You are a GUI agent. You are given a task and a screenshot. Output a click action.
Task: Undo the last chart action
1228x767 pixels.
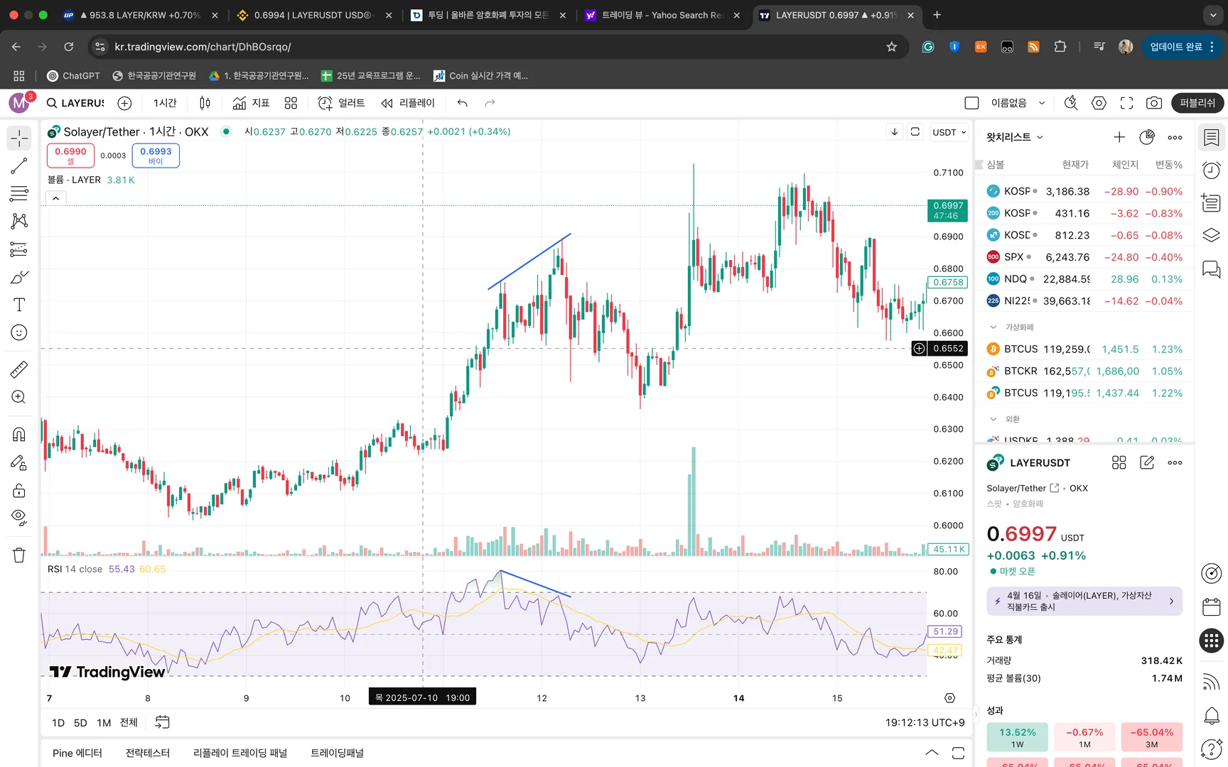point(463,103)
